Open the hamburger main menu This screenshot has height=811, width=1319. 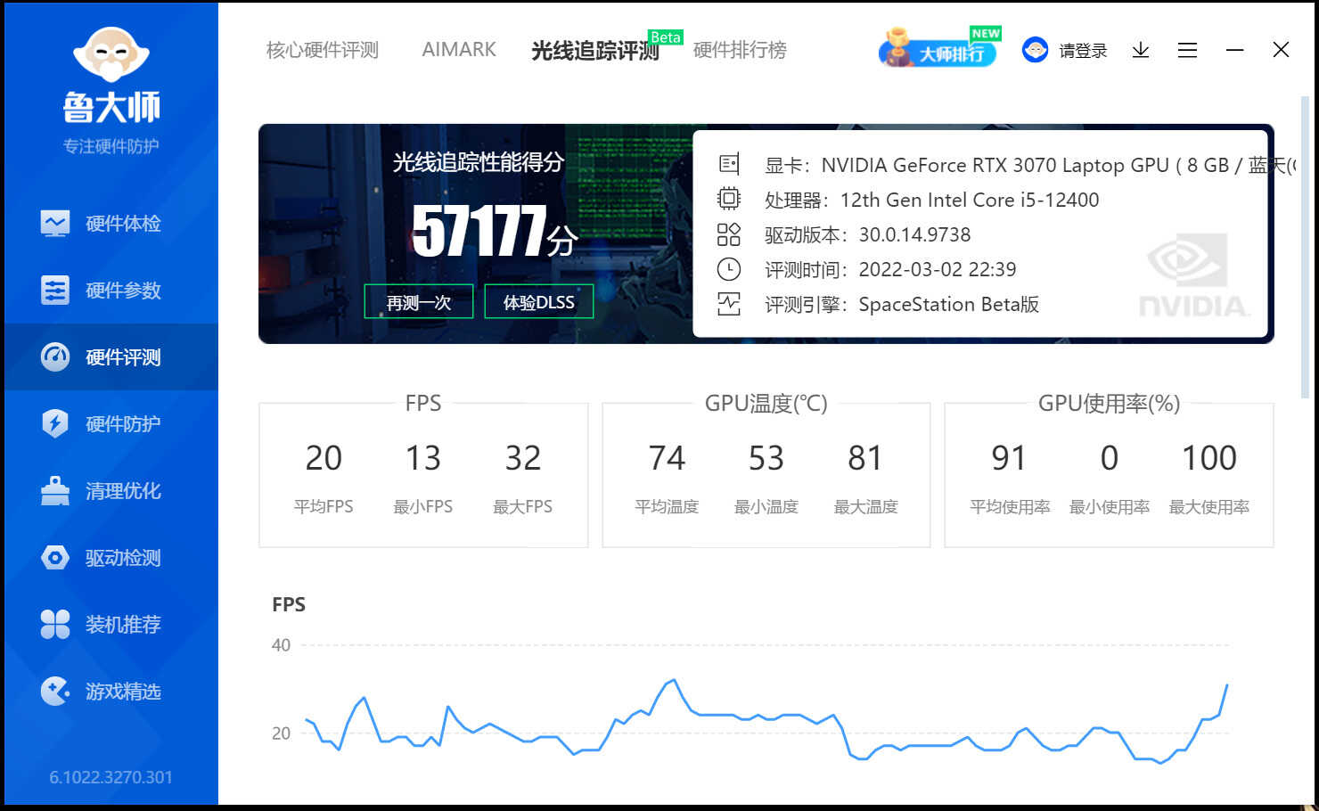pos(1187,51)
